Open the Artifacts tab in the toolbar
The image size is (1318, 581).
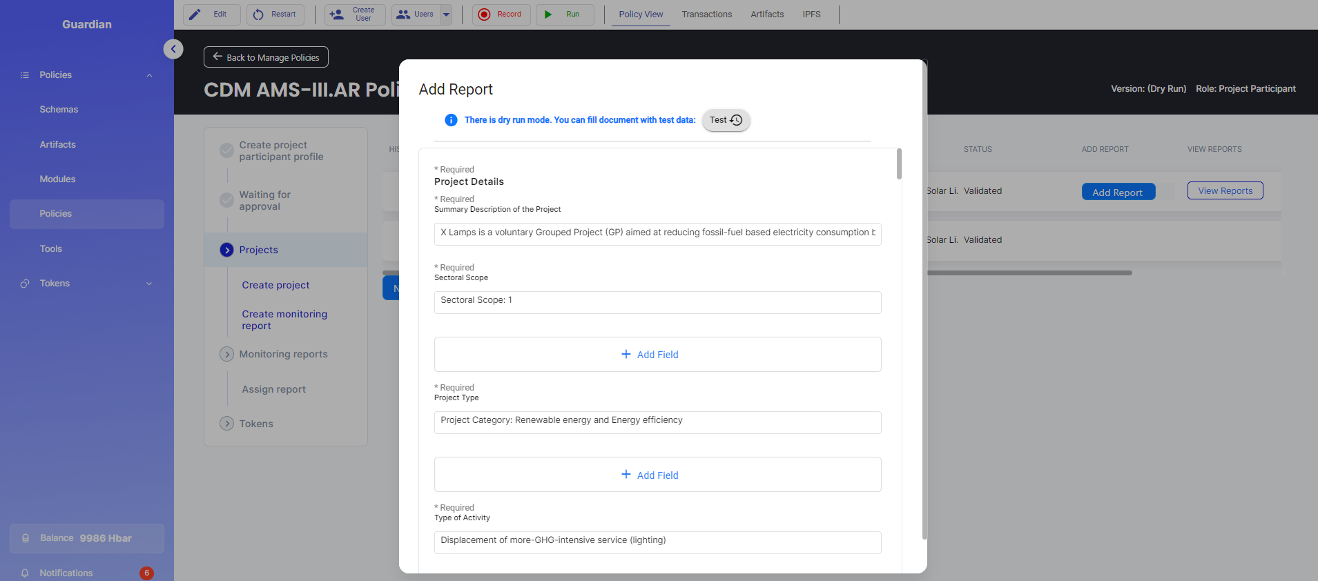point(766,14)
